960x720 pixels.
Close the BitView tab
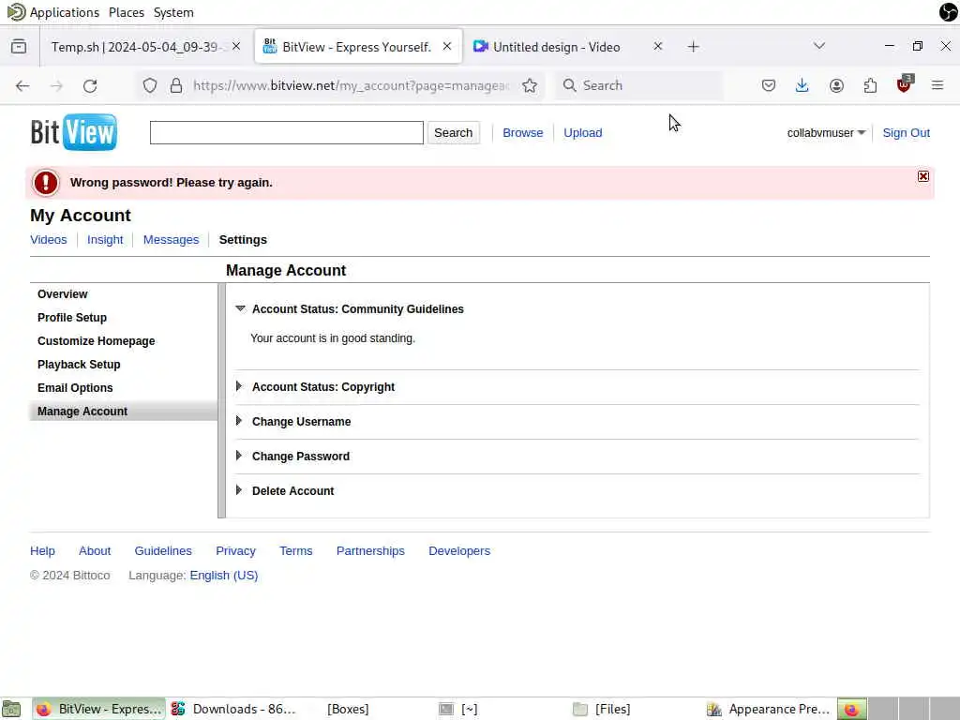(447, 47)
